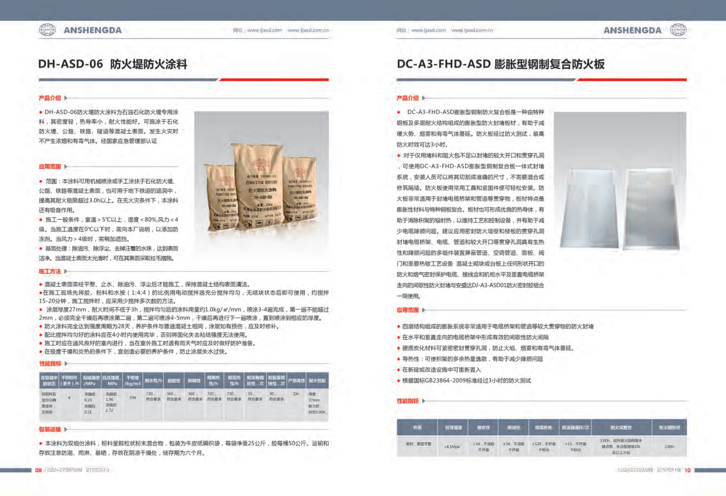Open www.tjasd.com link in left header

point(265,30)
